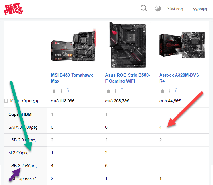Open MSI B450 Tomahawk Max title link
This screenshot has width=213, height=185.
(72, 78)
